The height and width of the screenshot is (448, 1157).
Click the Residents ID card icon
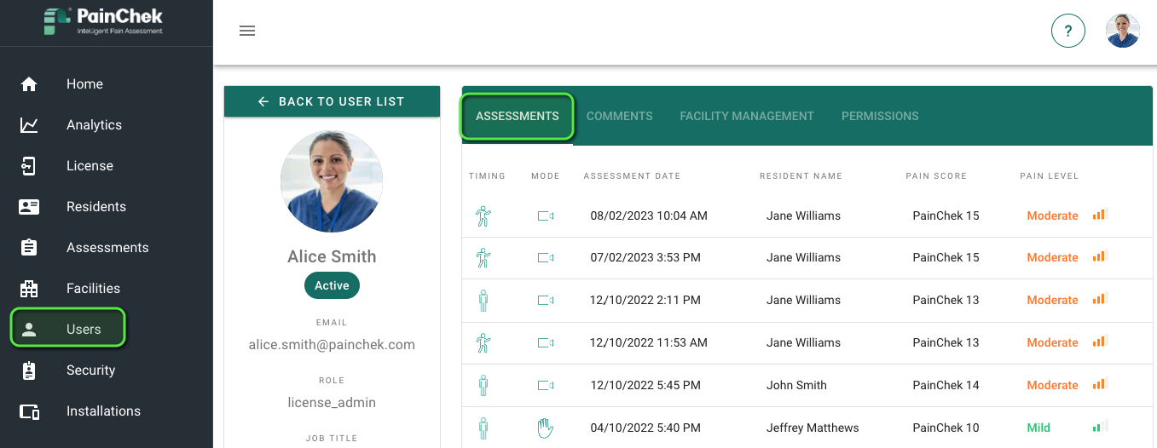pos(29,207)
